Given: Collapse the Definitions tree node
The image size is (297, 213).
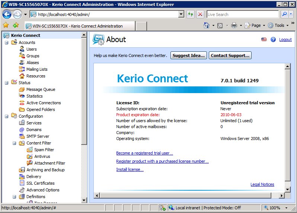Looking at the screenshot, I should (14, 197).
